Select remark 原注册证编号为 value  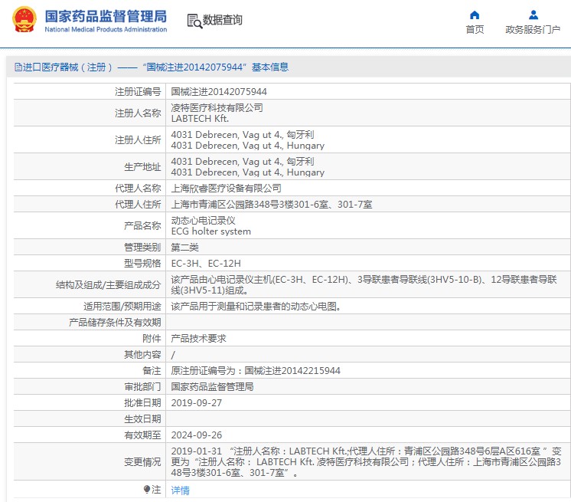[x=256, y=370]
